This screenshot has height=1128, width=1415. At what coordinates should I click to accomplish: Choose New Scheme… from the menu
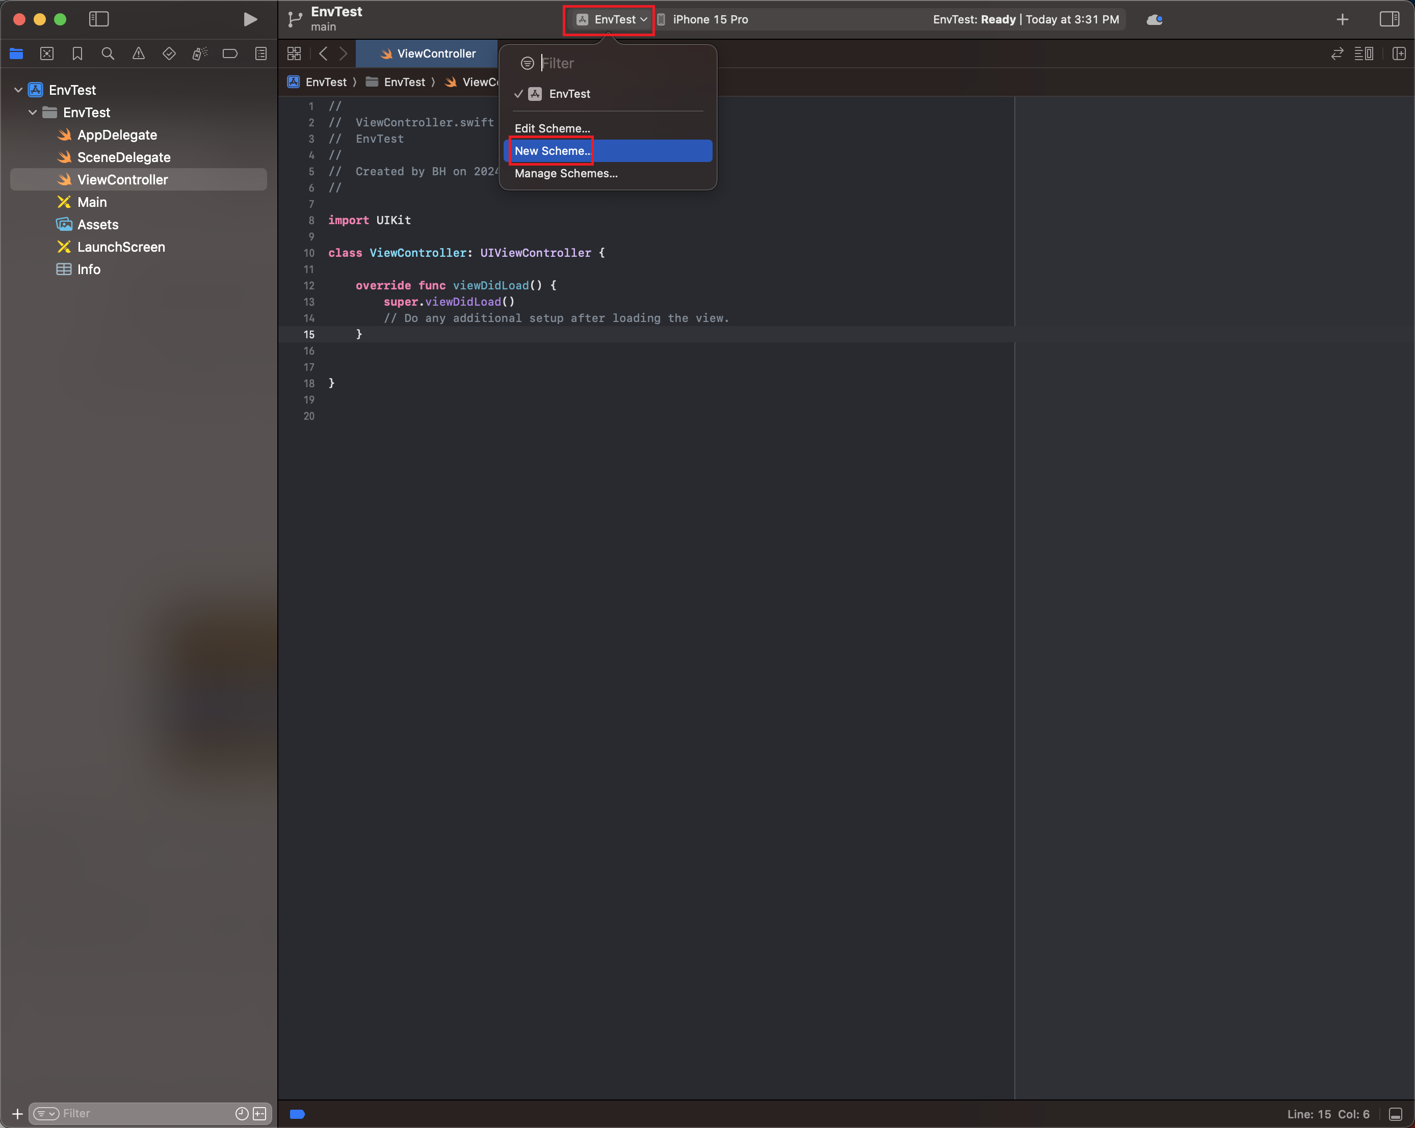pos(552,151)
